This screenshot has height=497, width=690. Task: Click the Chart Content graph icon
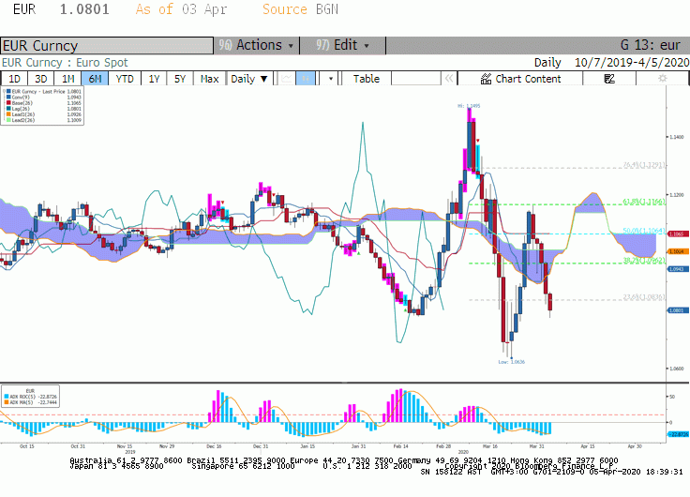(x=486, y=79)
